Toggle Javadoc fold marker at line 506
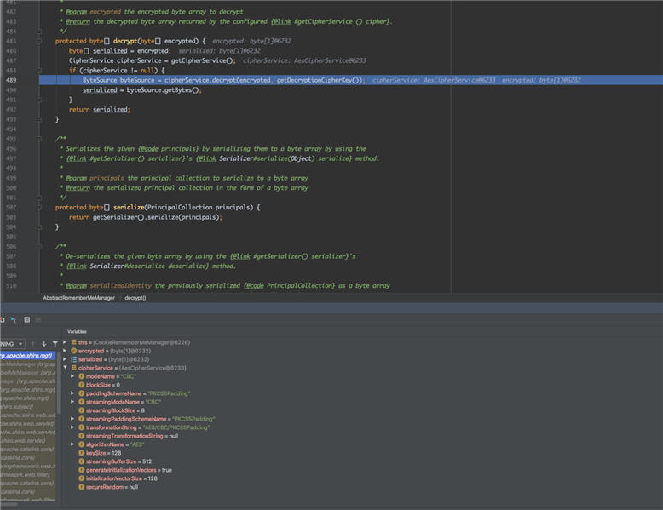Viewport: 663px width, 510px height. [x=39, y=246]
